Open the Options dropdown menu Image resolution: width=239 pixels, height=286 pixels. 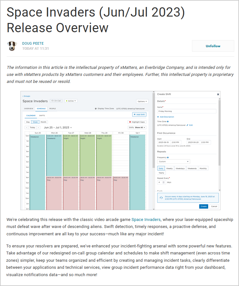142,101
